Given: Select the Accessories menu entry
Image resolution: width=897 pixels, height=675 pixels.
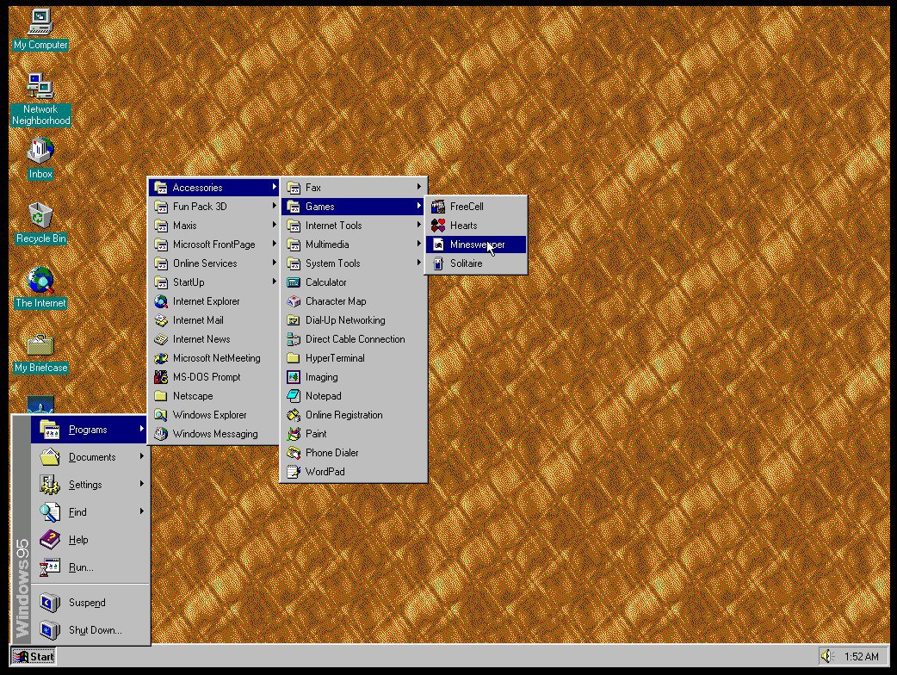Looking at the screenshot, I should (x=213, y=187).
